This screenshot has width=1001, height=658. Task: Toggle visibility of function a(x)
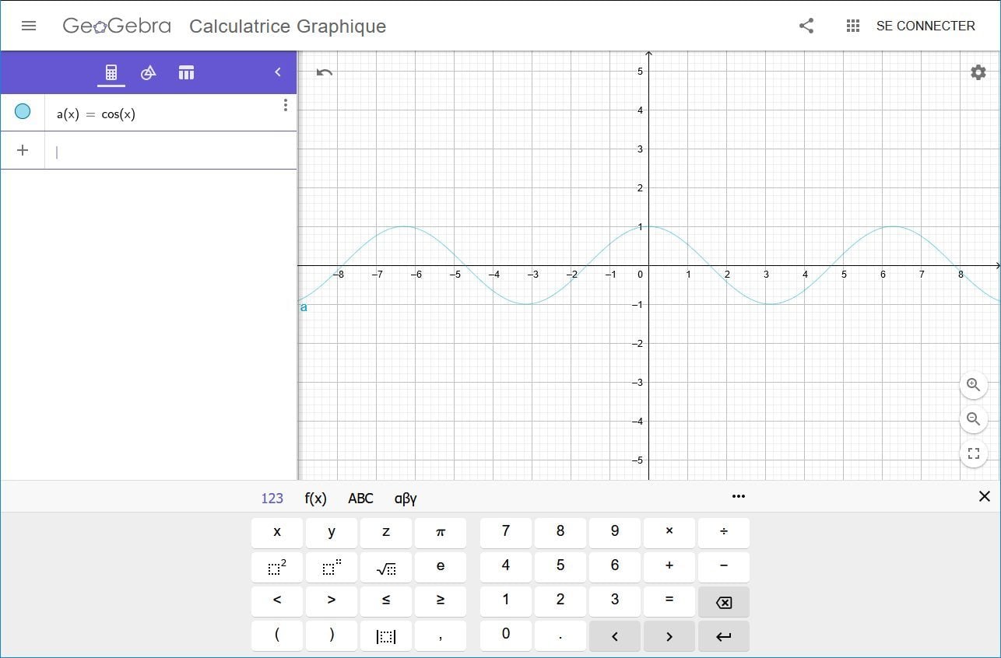coord(23,111)
